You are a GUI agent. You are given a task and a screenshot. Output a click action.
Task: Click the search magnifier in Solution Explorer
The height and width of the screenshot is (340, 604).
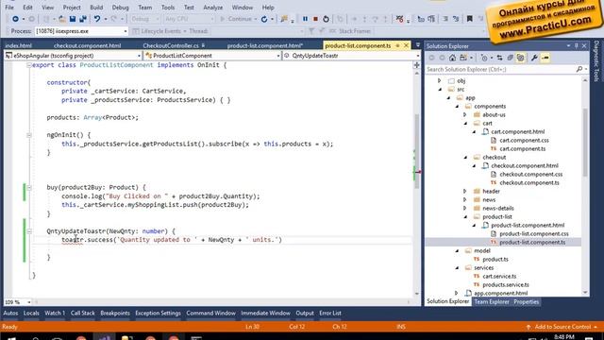[x=579, y=69]
